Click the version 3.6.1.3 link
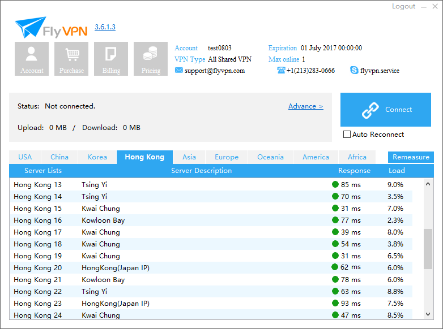443x329 pixels. [105, 27]
